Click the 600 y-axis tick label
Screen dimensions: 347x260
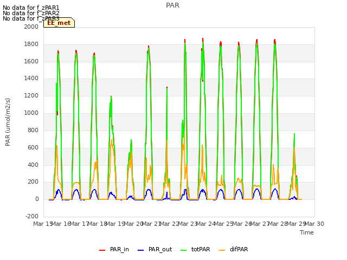(33, 147)
